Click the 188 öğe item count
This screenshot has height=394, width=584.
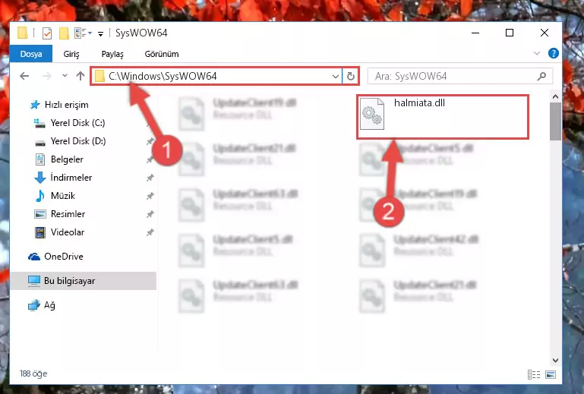coord(33,374)
